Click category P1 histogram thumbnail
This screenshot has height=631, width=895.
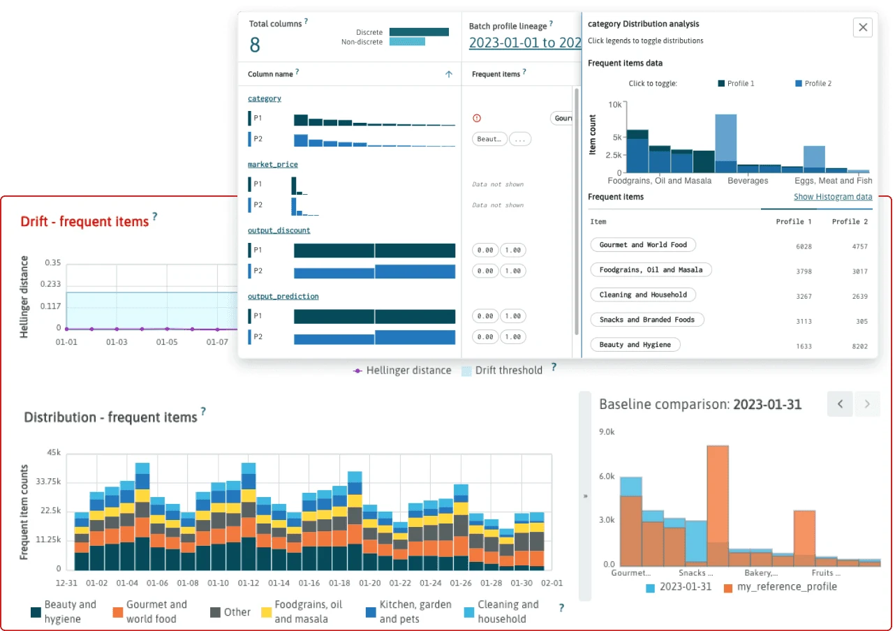tap(374, 119)
